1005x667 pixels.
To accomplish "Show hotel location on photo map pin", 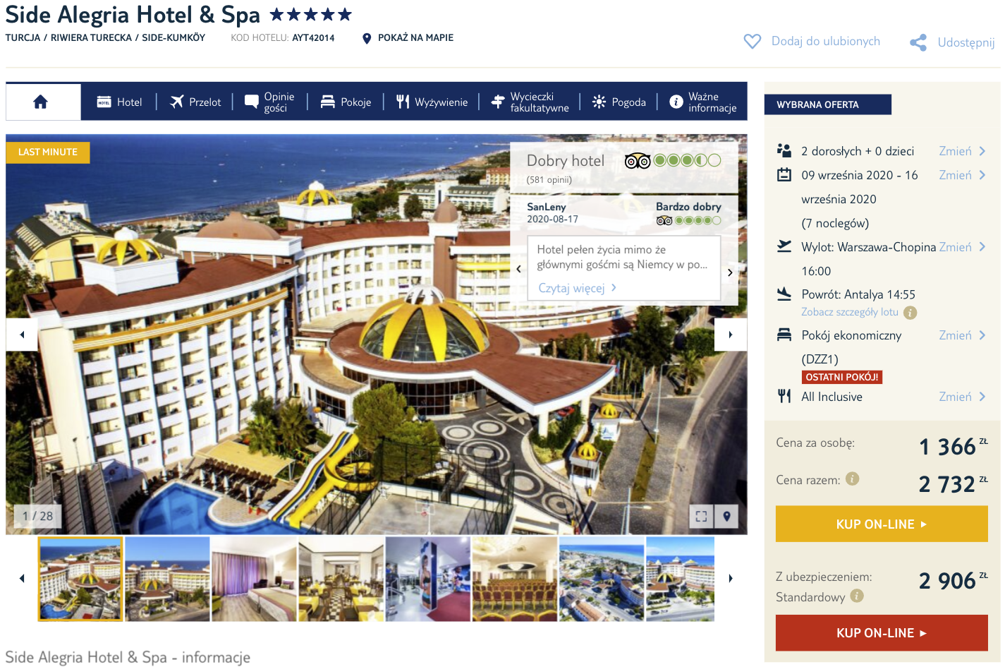I will (x=726, y=517).
